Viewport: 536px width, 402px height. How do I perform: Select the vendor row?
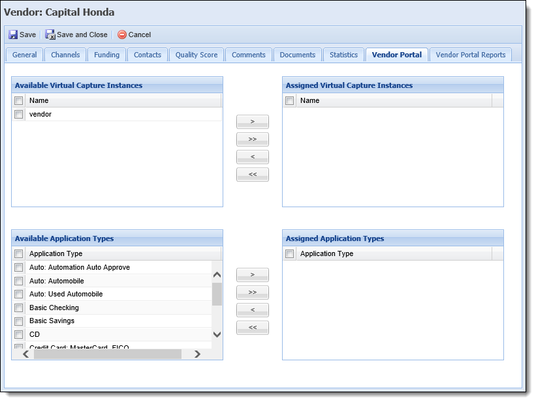pyautogui.click(x=117, y=114)
